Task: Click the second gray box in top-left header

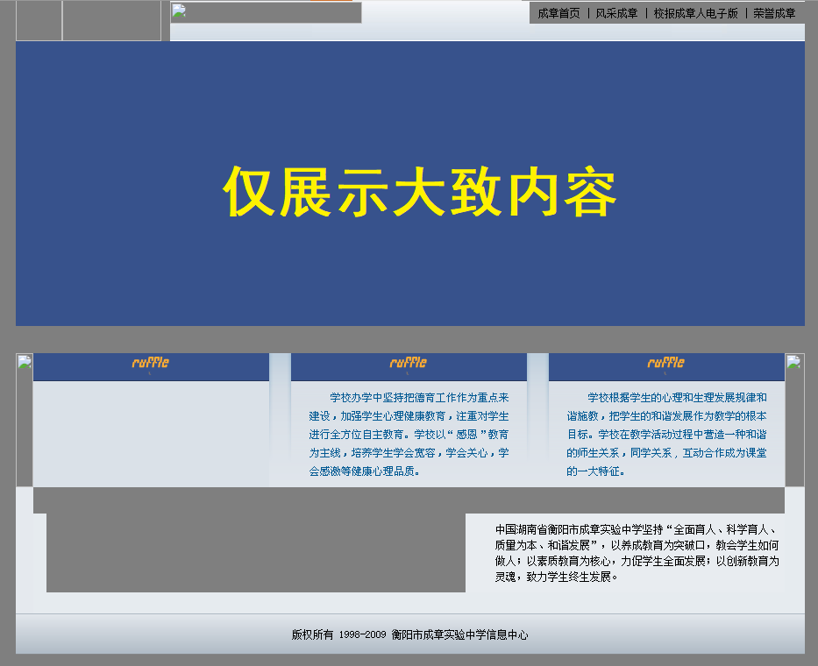Action: point(111,20)
